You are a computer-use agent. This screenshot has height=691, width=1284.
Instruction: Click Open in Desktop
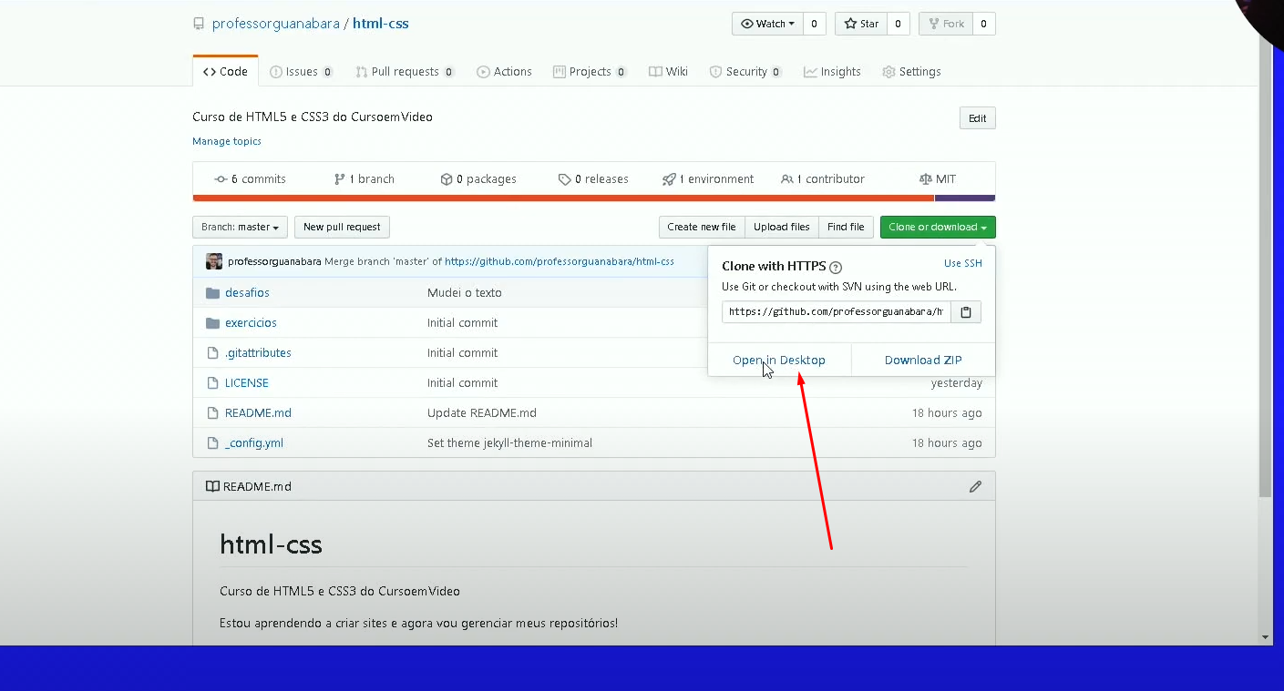tap(779, 361)
